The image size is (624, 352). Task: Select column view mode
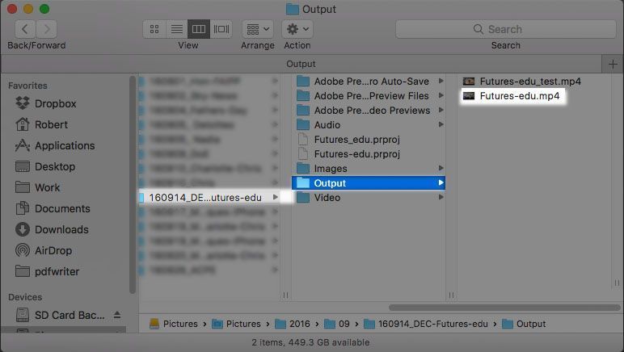tap(199, 29)
